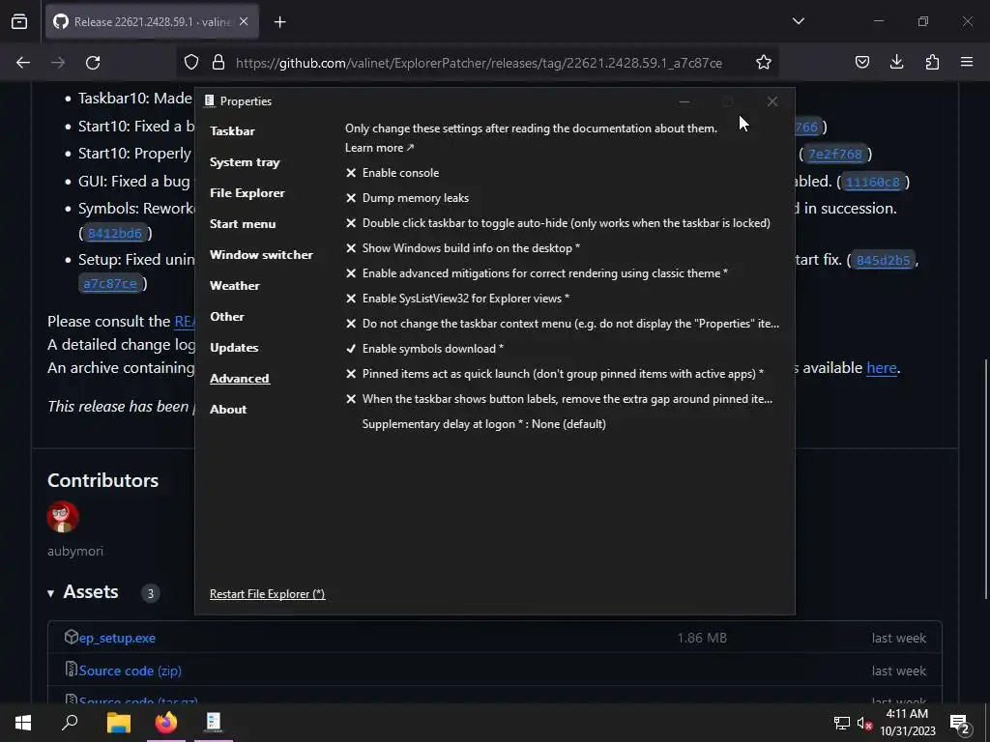
Task: Open the Other section
Action: pyautogui.click(x=226, y=317)
